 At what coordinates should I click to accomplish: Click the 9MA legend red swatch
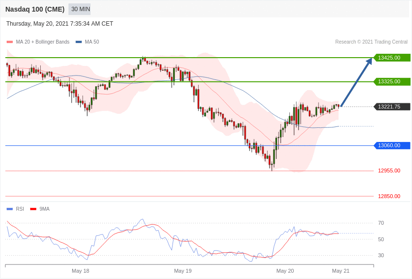tap(33, 209)
